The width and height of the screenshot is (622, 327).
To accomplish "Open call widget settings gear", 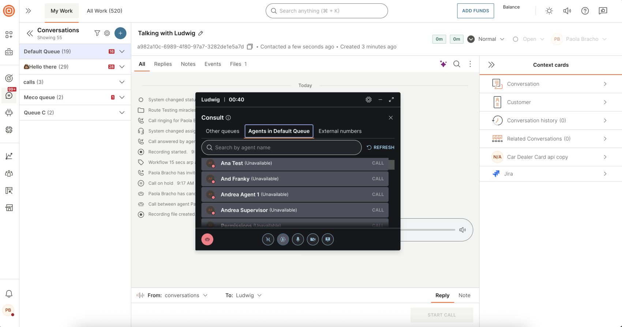I will pyautogui.click(x=368, y=99).
